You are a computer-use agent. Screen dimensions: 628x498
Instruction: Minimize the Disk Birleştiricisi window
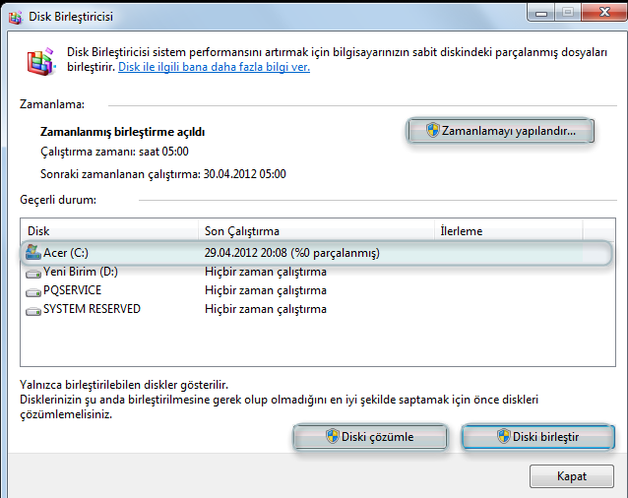[x=541, y=13]
